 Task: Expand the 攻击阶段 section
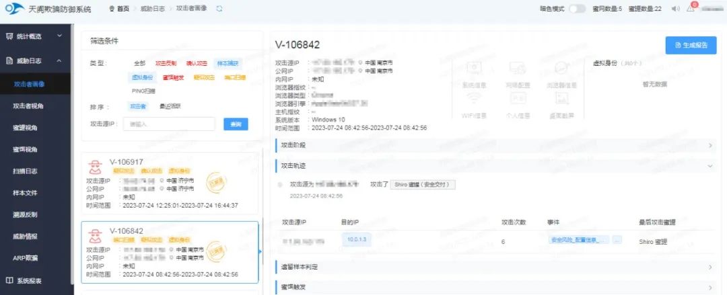click(x=495, y=145)
